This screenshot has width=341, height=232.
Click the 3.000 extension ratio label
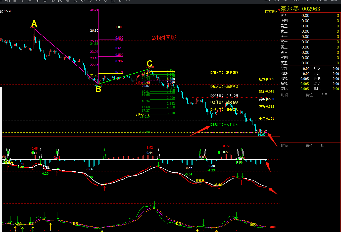click(171, 113)
